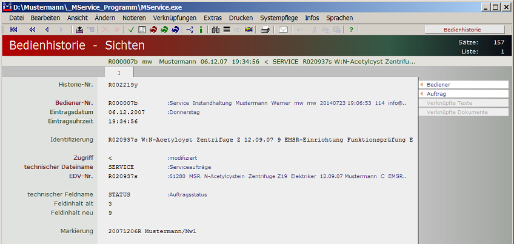Click the ':modifiziert' description text
The width and height of the screenshot is (514, 244).
182,158
